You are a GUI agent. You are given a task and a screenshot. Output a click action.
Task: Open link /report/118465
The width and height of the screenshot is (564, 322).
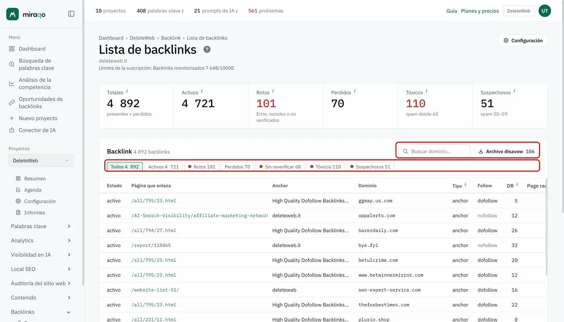(151, 245)
